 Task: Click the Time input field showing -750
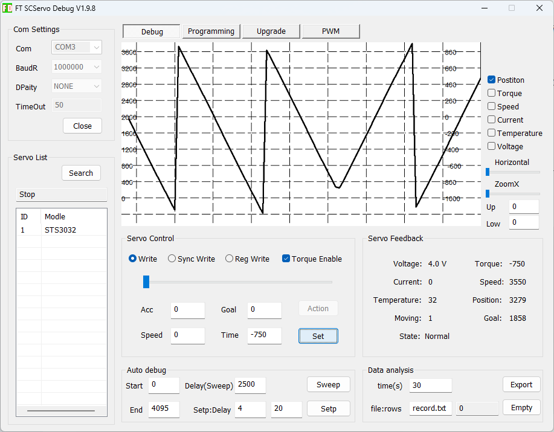coord(264,335)
